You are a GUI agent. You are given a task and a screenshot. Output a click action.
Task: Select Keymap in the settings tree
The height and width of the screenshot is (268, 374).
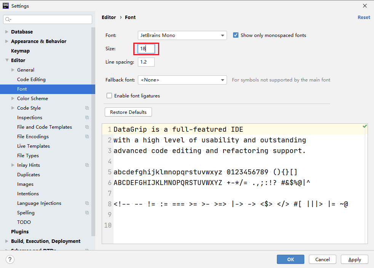point(20,51)
